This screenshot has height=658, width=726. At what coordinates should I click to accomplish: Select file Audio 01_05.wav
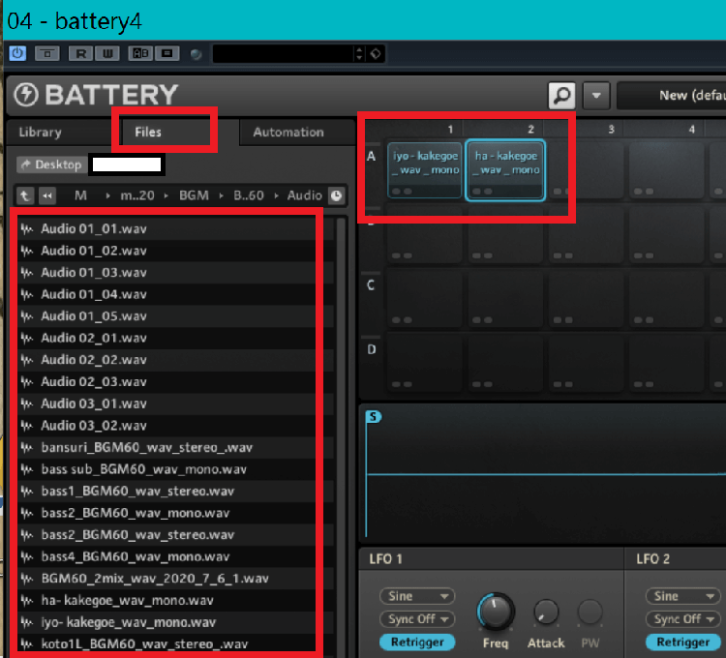(x=176, y=316)
